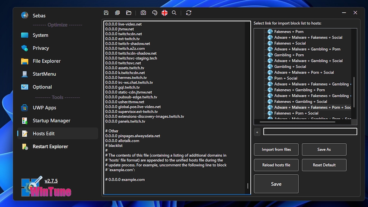This screenshot has height=207, width=368.
Task: Click the link input field beside «
Action: click(x=310, y=132)
